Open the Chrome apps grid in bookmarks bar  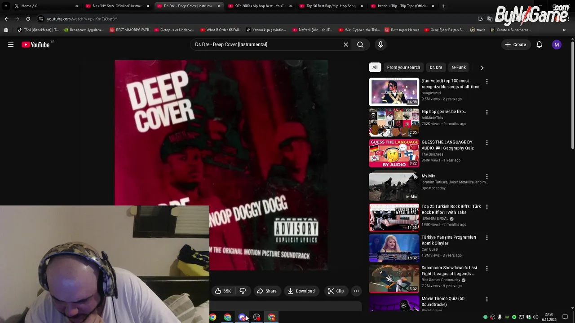pos(6,30)
